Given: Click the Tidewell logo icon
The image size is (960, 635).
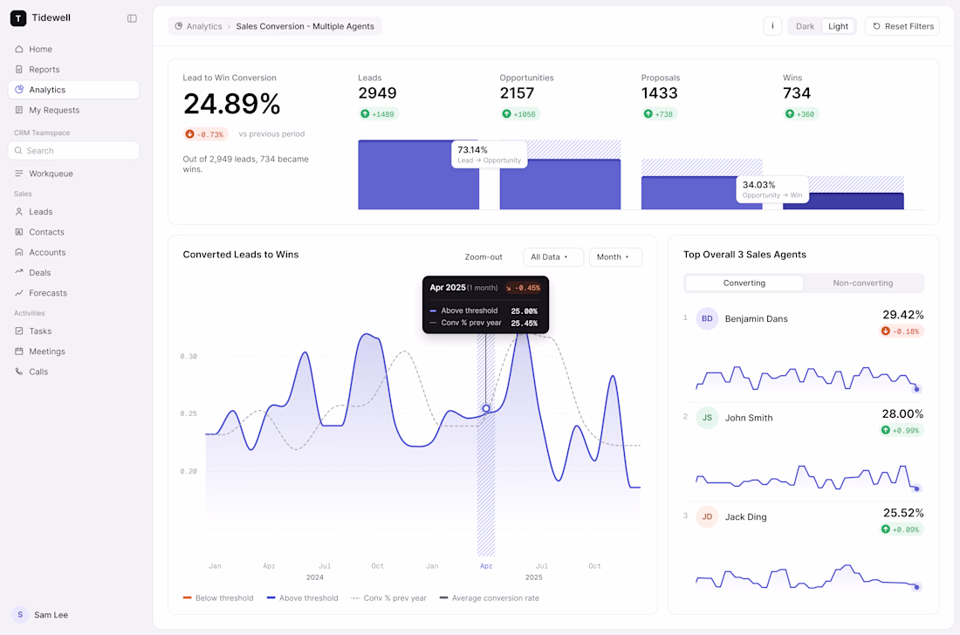Looking at the screenshot, I should click(x=18, y=18).
